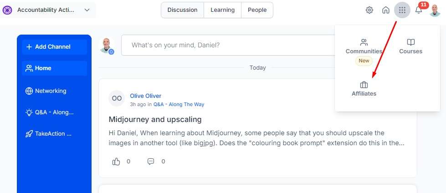Click the Add Channel button

tap(54, 47)
